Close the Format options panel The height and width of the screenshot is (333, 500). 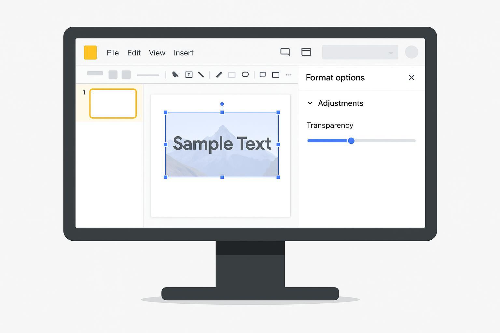411,77
